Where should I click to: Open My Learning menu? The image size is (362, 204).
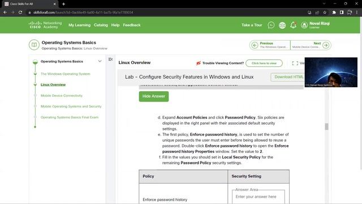coord(79,25)
